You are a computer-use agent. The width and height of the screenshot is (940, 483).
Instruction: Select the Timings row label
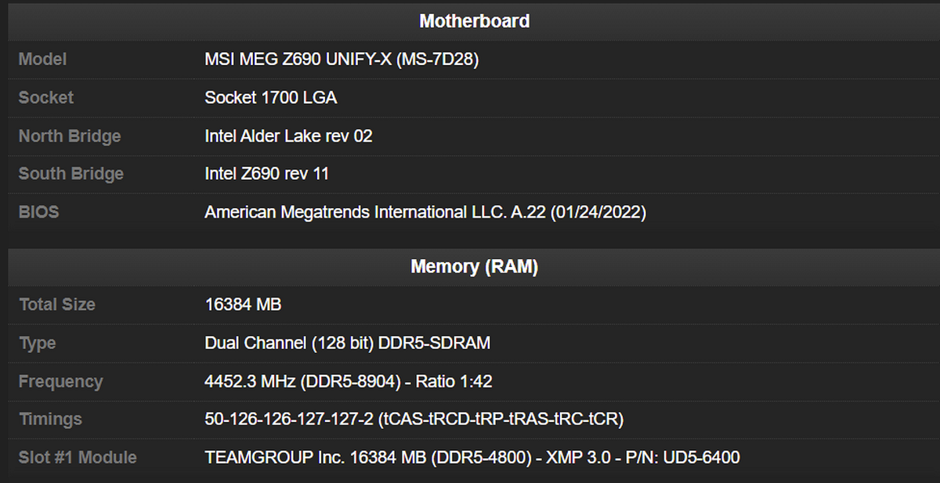tap(50, 420)
